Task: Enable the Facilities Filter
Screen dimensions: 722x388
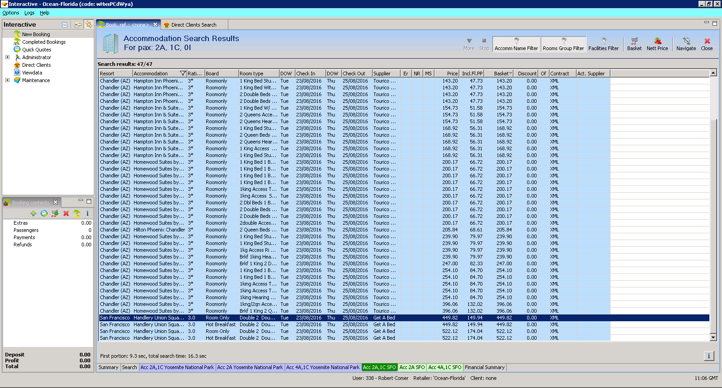Action: pyautogui.click(x=603, y=44)
